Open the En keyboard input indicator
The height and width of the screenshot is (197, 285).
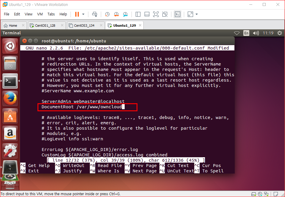coord(246,33)
